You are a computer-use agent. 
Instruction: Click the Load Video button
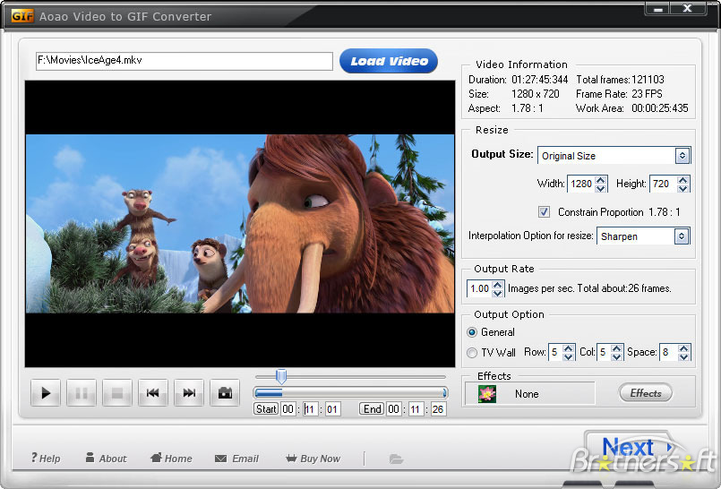[389, 61]
